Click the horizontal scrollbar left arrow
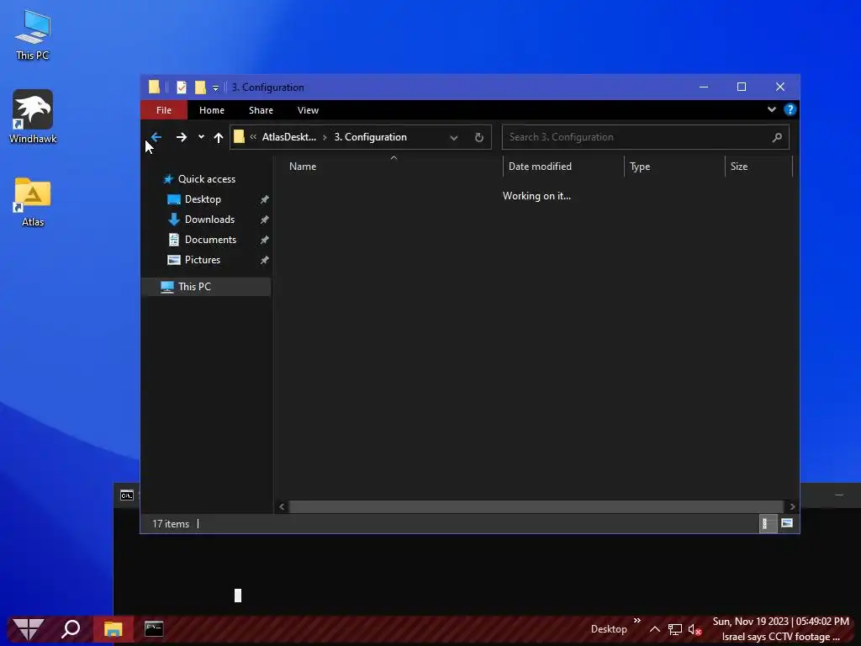The height and width of the screenshot is (646, 861). [282, 506]
